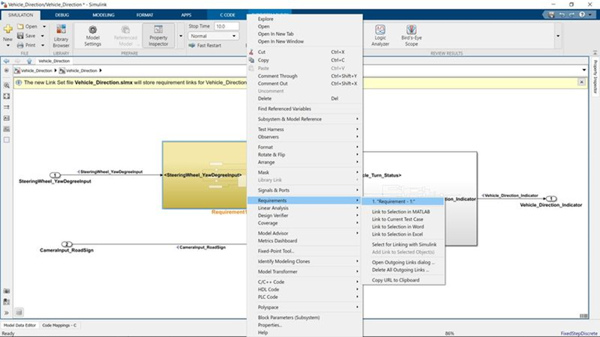Click the info icon in banner

click(18, 82)
